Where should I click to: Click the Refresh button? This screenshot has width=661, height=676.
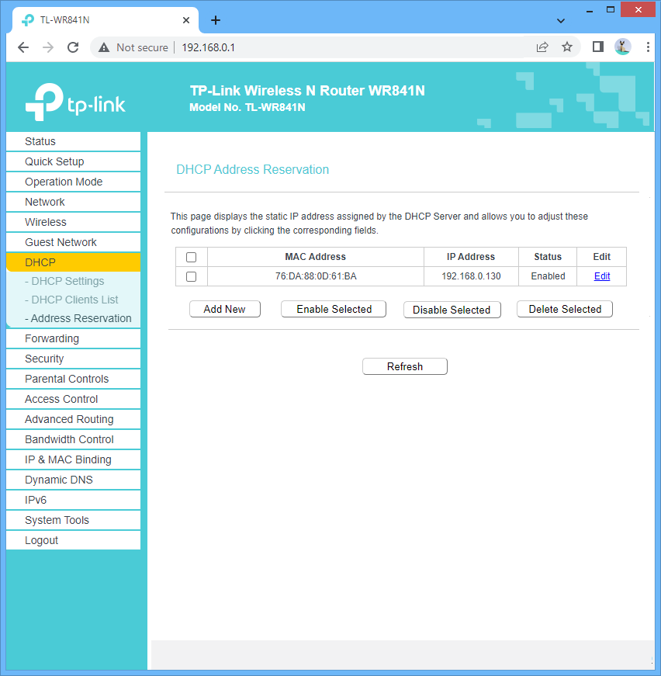[x=405, y=366]
